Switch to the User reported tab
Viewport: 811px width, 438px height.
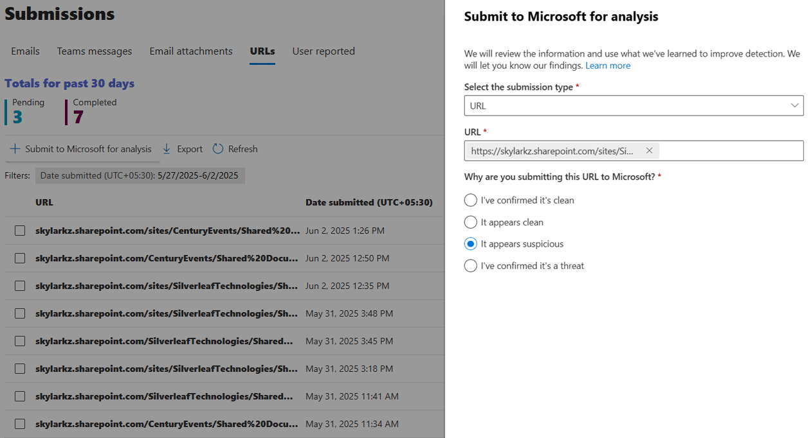323,51
